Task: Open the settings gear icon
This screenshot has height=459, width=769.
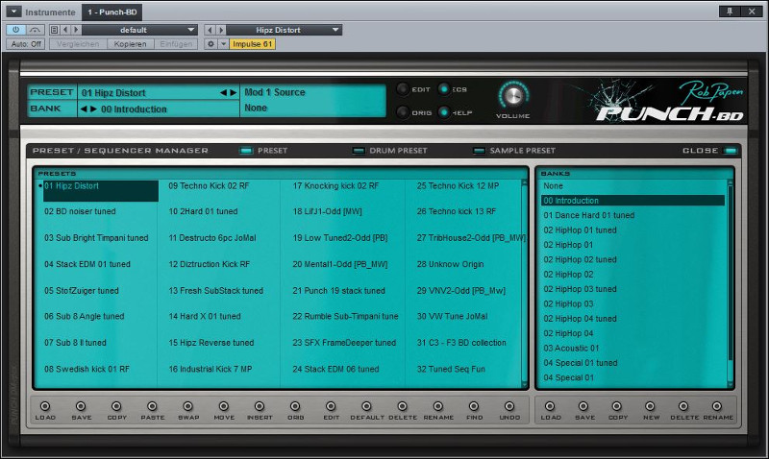Action: [x=211, y=44]
